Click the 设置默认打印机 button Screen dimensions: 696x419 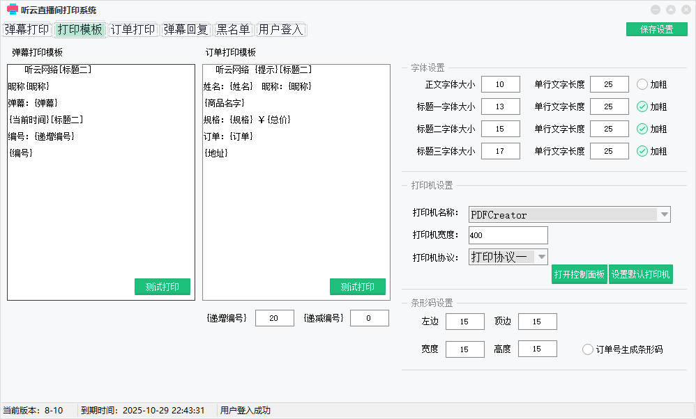pyautogui.click(x=641, y=274)
